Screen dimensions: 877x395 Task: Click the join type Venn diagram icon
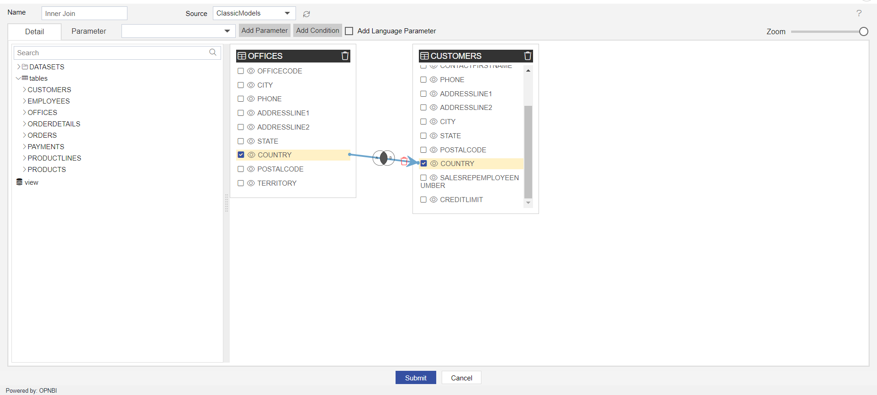click(384, 158)
